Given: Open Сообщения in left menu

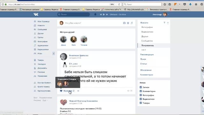Looking at the screenshot, I should point(42,29).
